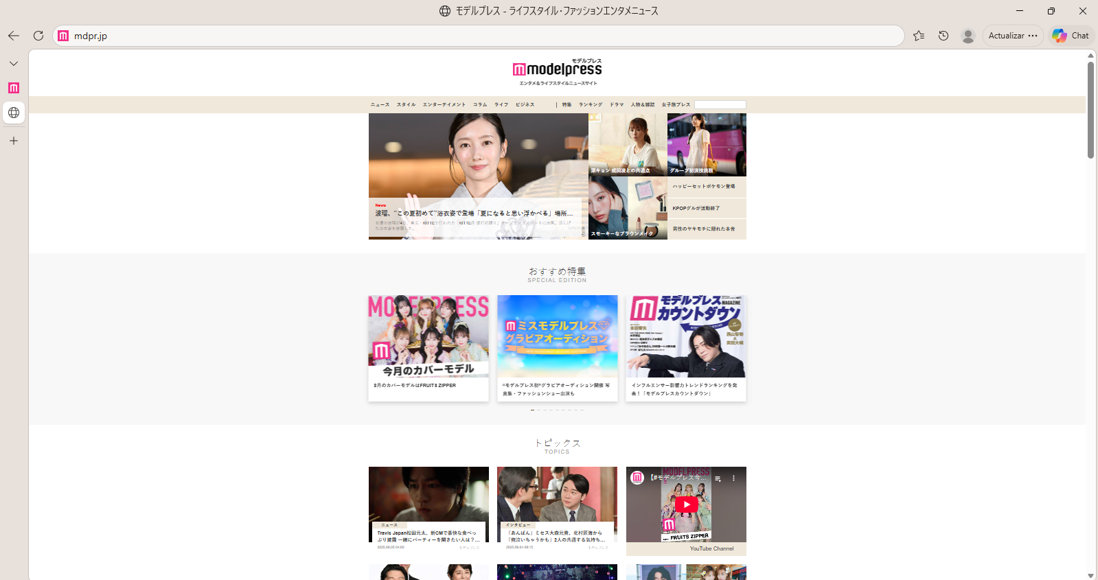The width and height of the screenshot is (1098, 580).
Task: Select the globe tab in the sidebar
Action: click(x=14, y=113)
